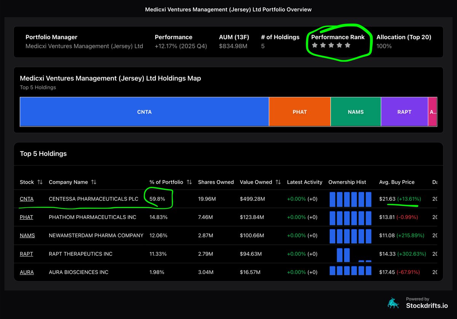457x319 pixels.
Task: Click the Allocation (Top 20) 100% value
Action: 384,46
